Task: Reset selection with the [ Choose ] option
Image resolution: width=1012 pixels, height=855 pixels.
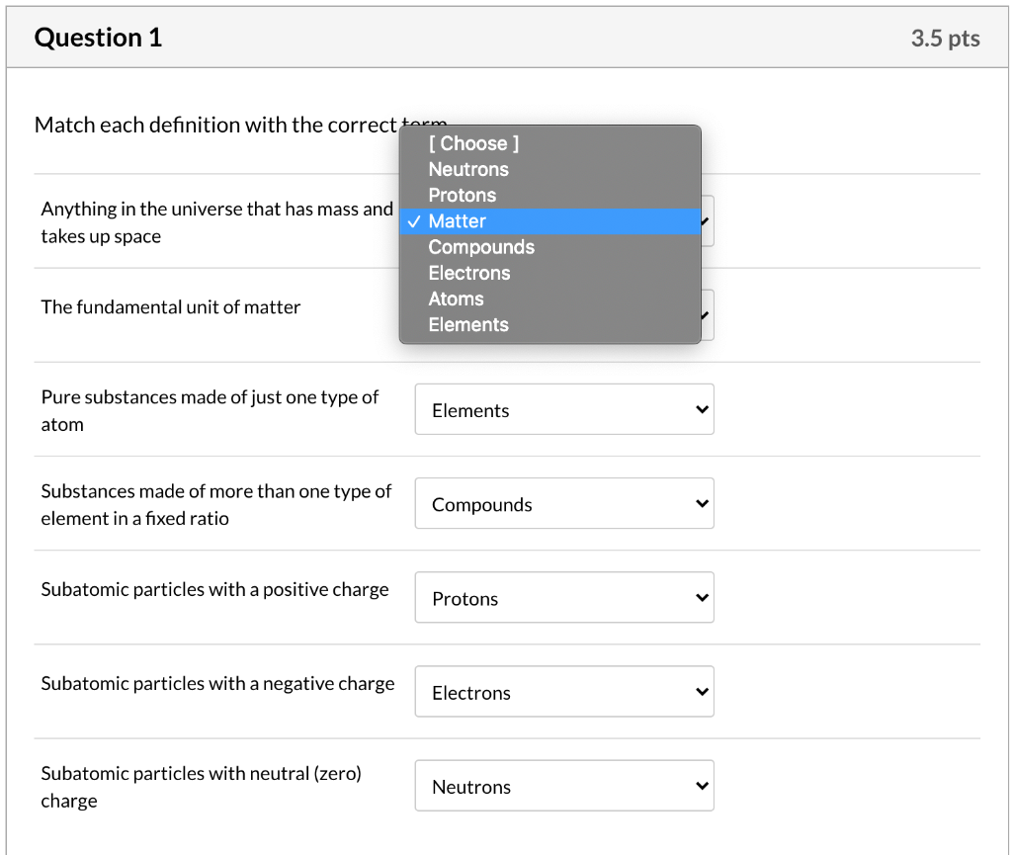Action: pos(473,143)
